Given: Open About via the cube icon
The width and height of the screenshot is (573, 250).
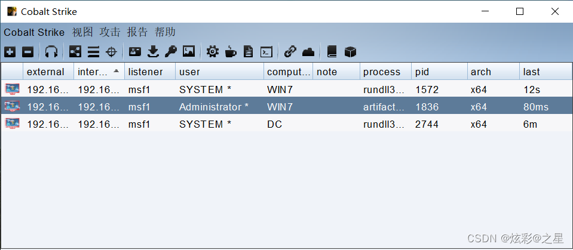Looking at the screenshot, I should tap(350, 52).
